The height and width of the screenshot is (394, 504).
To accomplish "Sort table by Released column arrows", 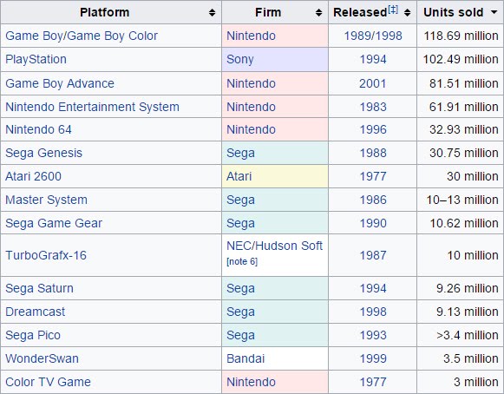I will click(x=407, y=12).
